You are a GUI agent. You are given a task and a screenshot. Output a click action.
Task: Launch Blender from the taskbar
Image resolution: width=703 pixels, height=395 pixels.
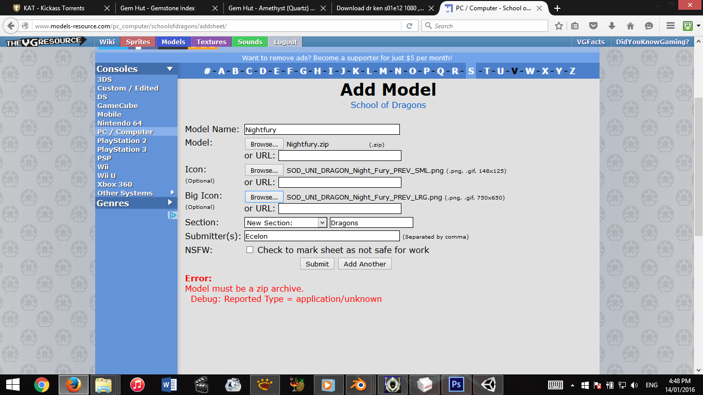tap(358, 384)
